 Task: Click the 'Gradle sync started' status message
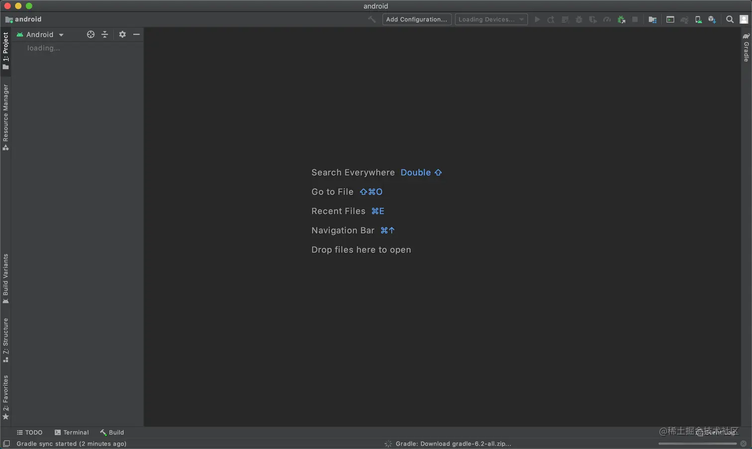pyautogui.click(x=71, y=444)
